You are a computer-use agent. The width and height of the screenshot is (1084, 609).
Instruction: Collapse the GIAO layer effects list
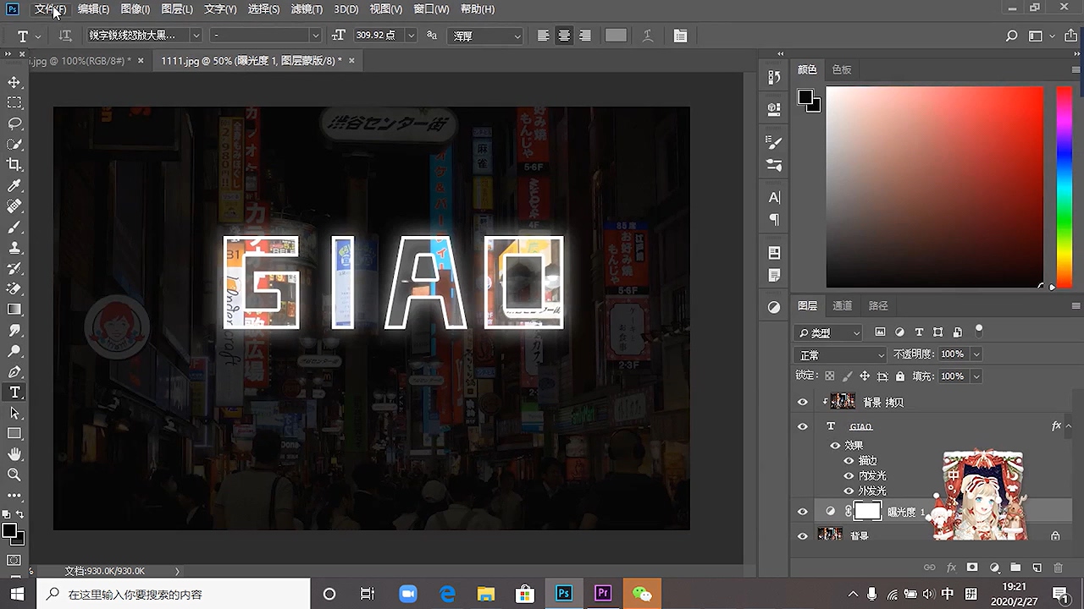1068,426
